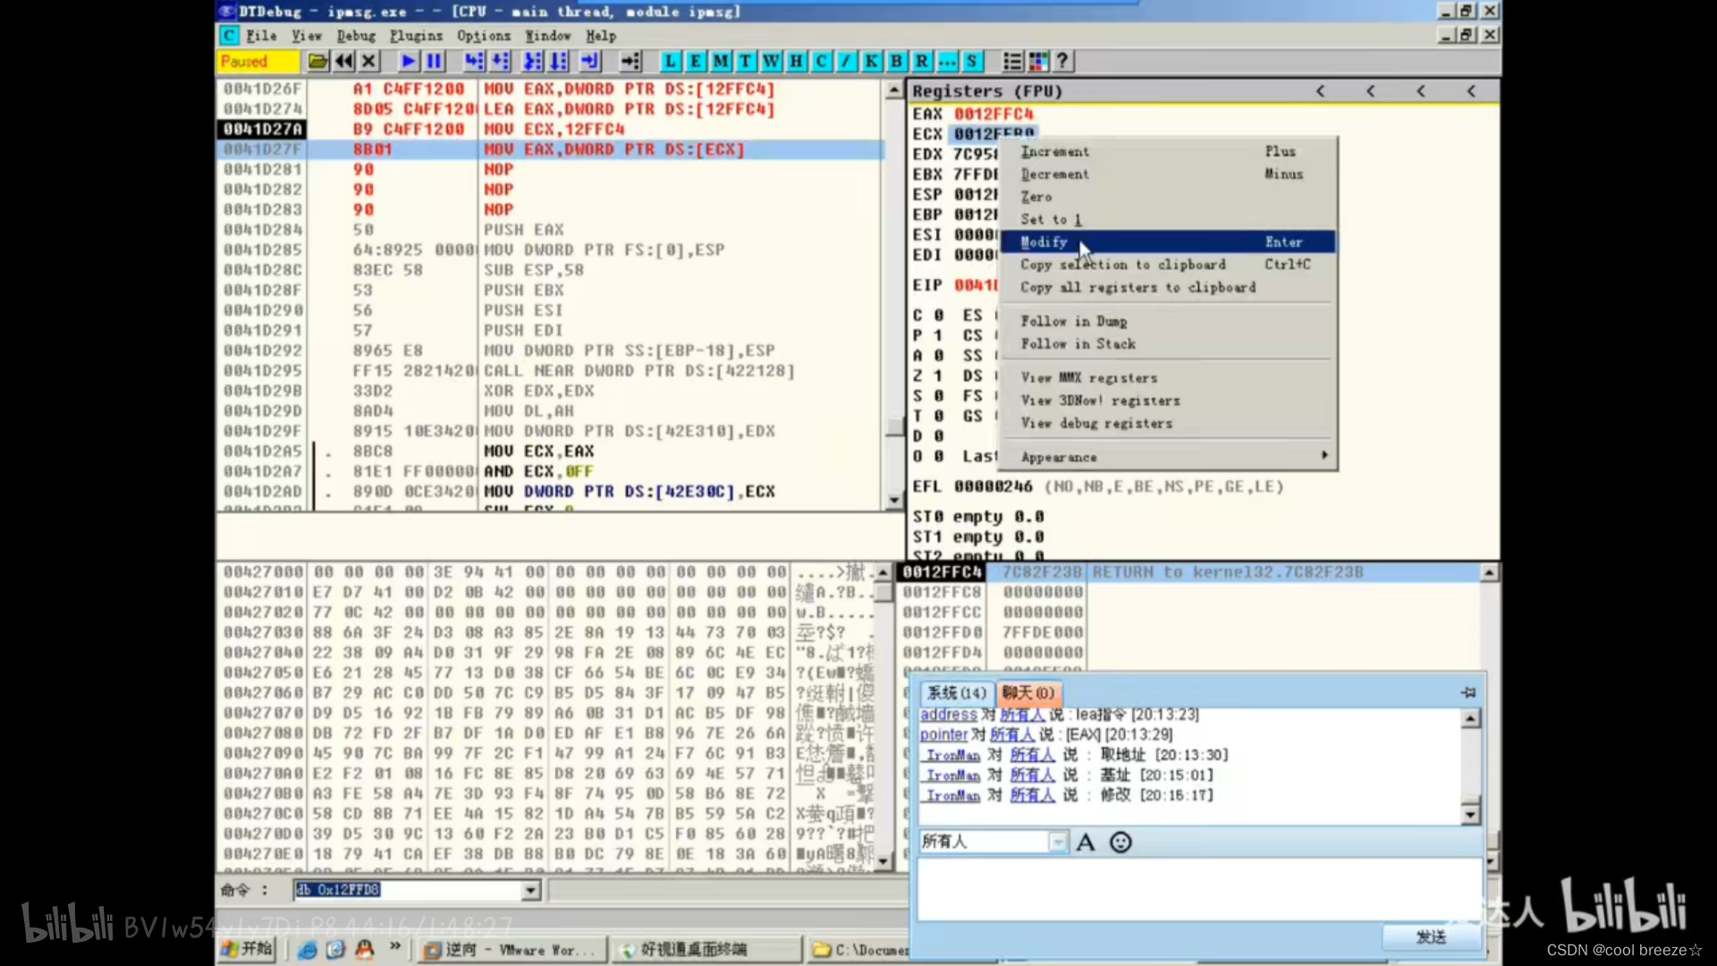Click the Step Into toolbar icon
Image resolution: width=1717 pixels, height=966 pixels.
tap(474, 62)
